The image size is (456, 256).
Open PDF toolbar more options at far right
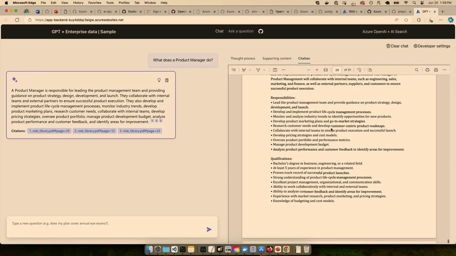445,70
